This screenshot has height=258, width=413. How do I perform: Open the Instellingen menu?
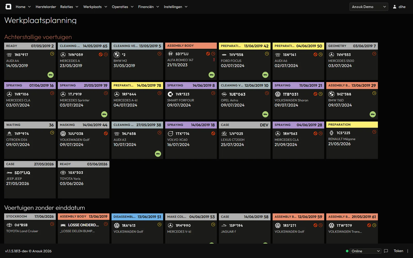tap(176, 7)
